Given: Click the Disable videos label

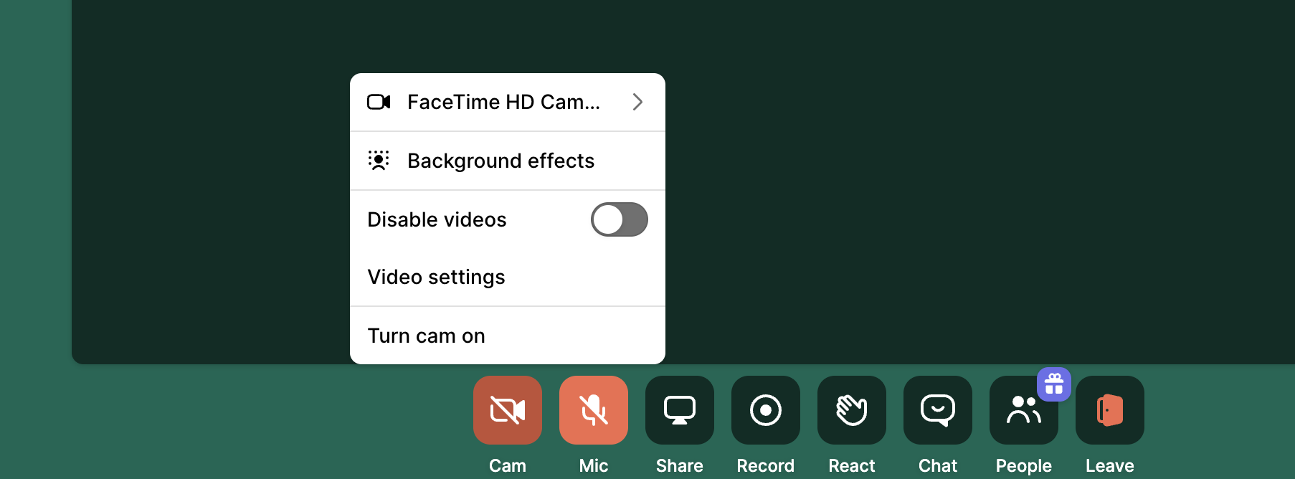Looking at the screenshot, I should [x=437, y=219].
